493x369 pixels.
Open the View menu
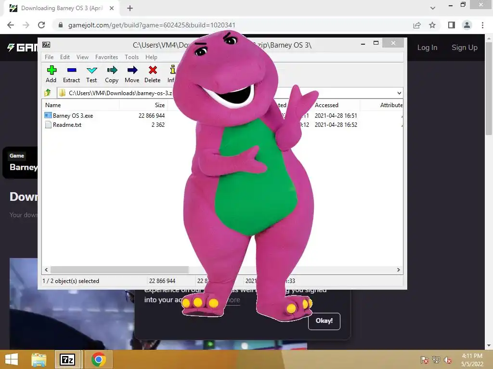(82, 57)
